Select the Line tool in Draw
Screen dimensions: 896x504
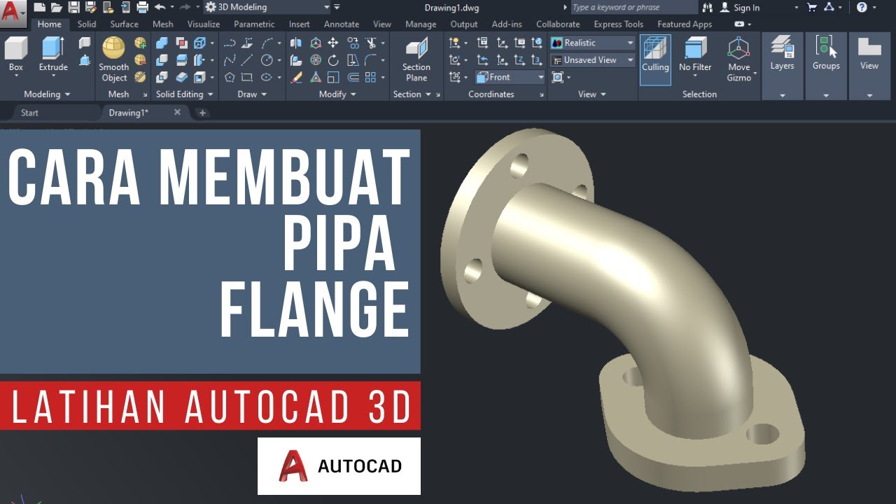247,60
